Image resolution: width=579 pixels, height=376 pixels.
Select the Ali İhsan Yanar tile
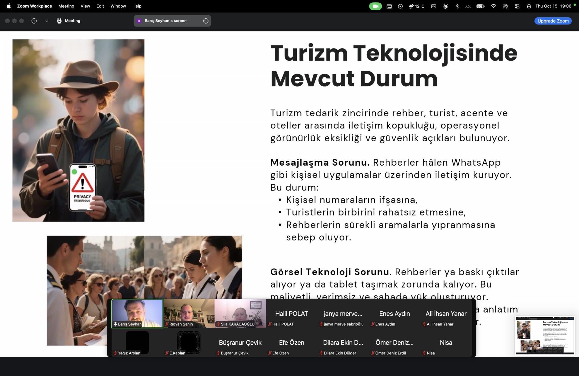(x=446, y=314)
